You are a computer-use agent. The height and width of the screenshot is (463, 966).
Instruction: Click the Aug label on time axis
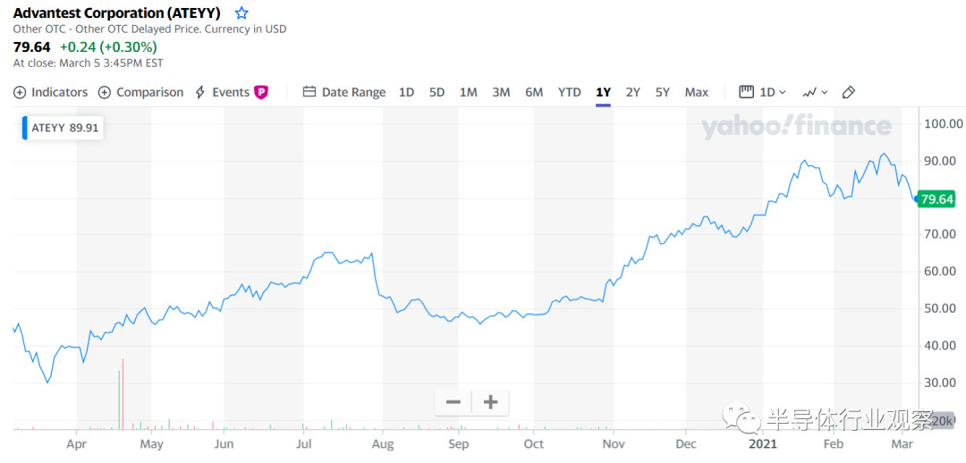pyautogui.click(x=383, y=443)
